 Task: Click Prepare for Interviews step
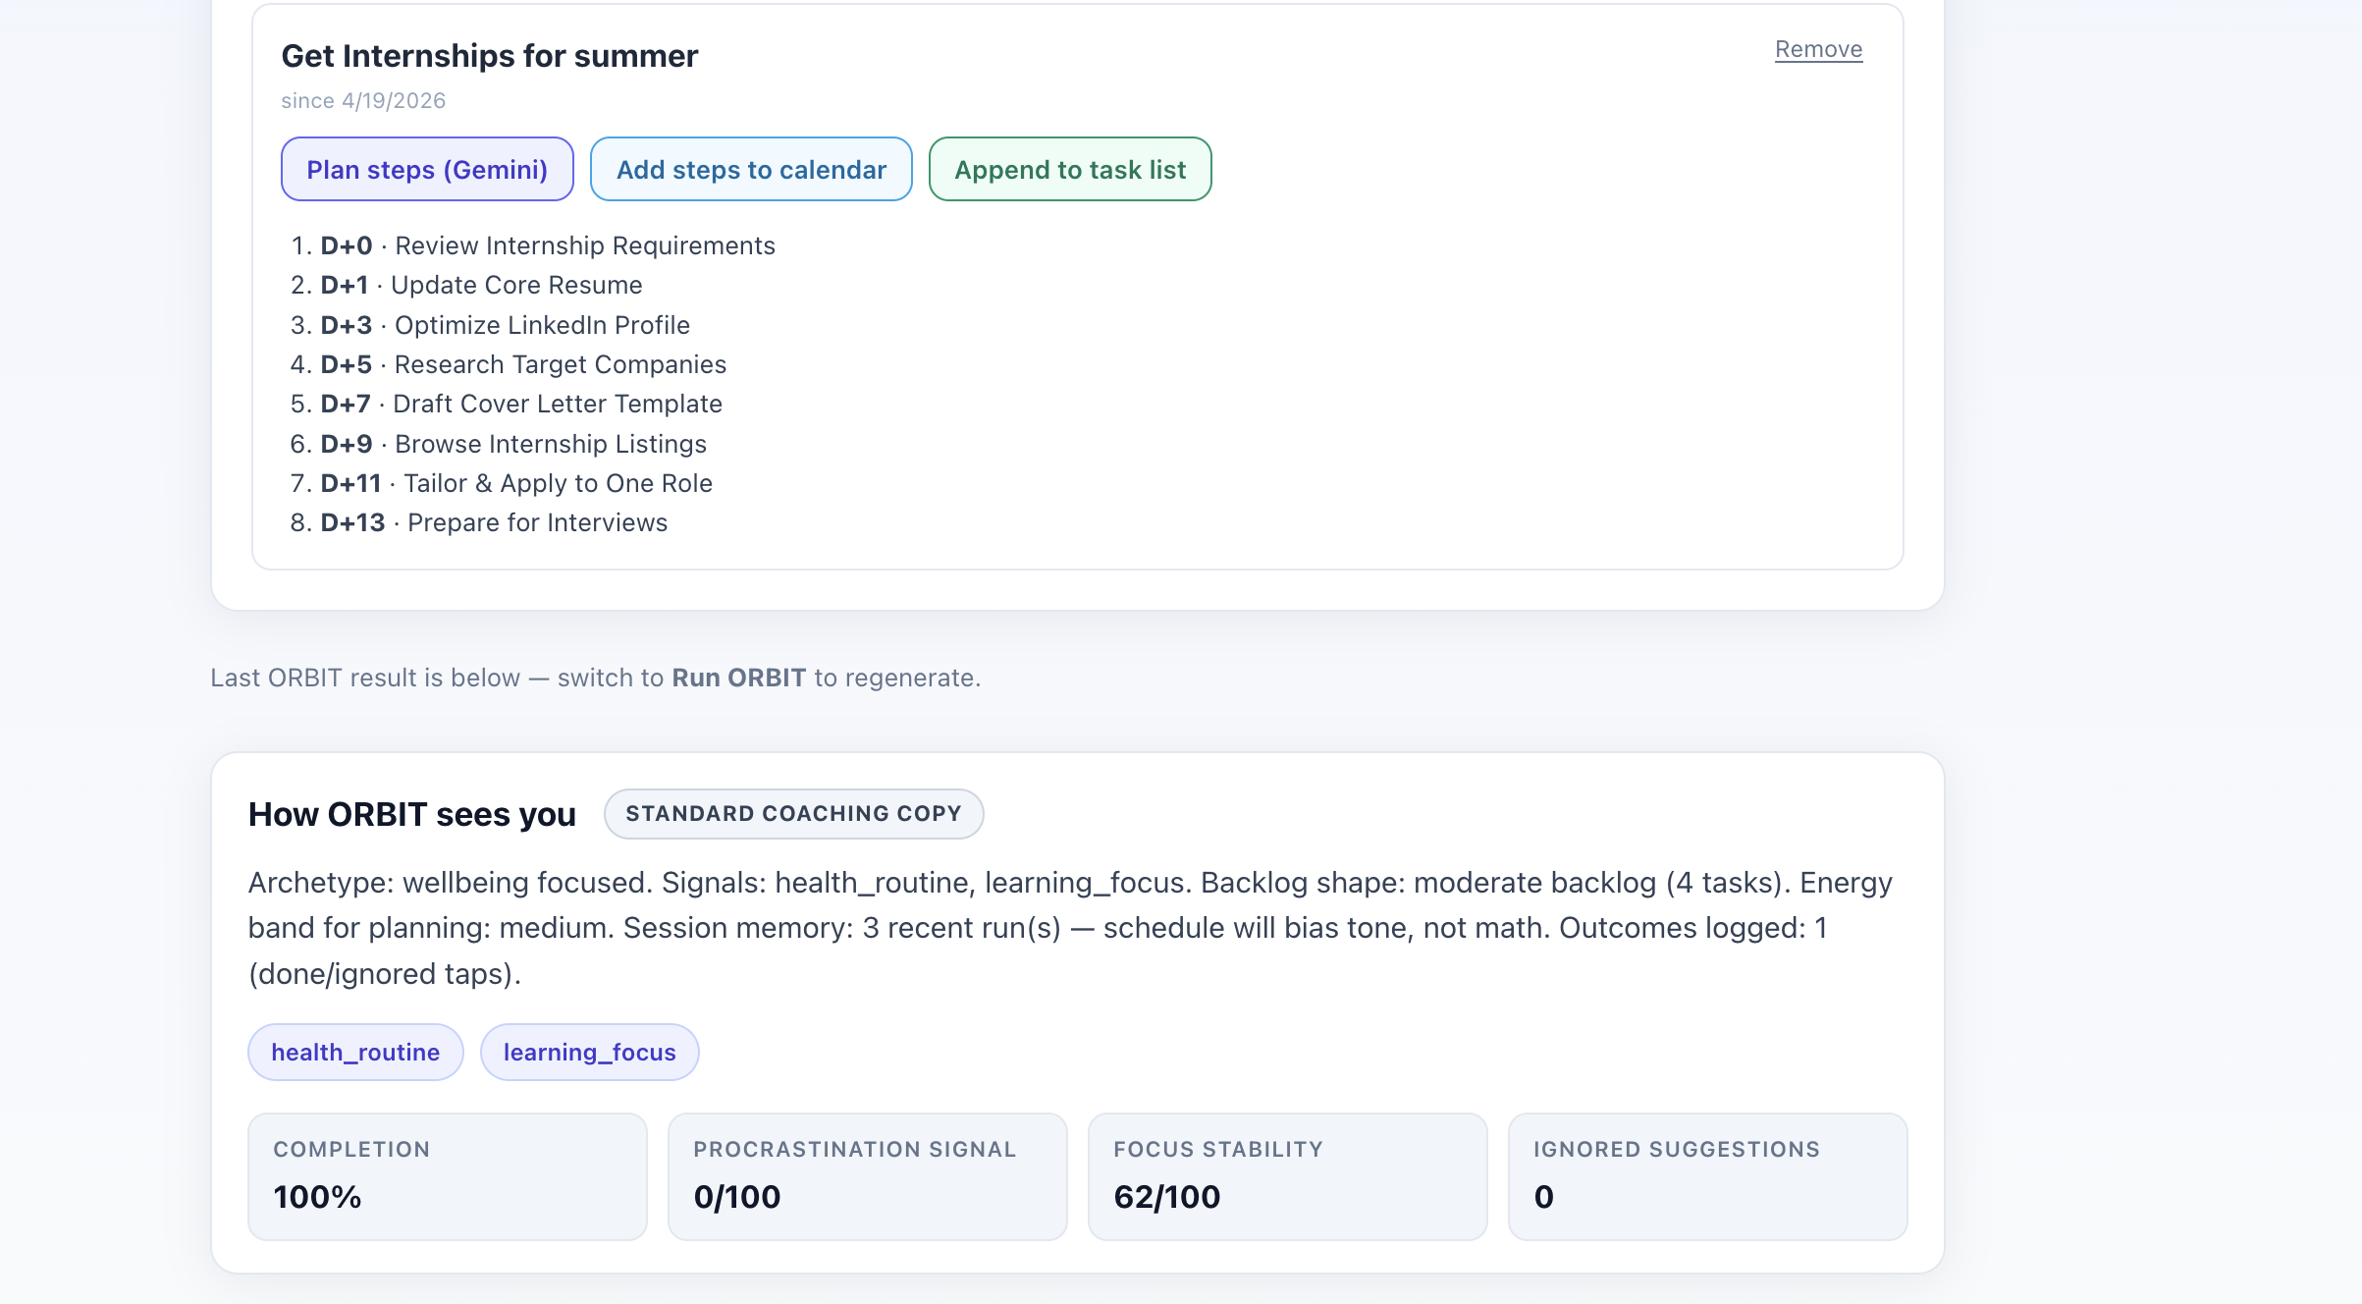coord(537,522)
